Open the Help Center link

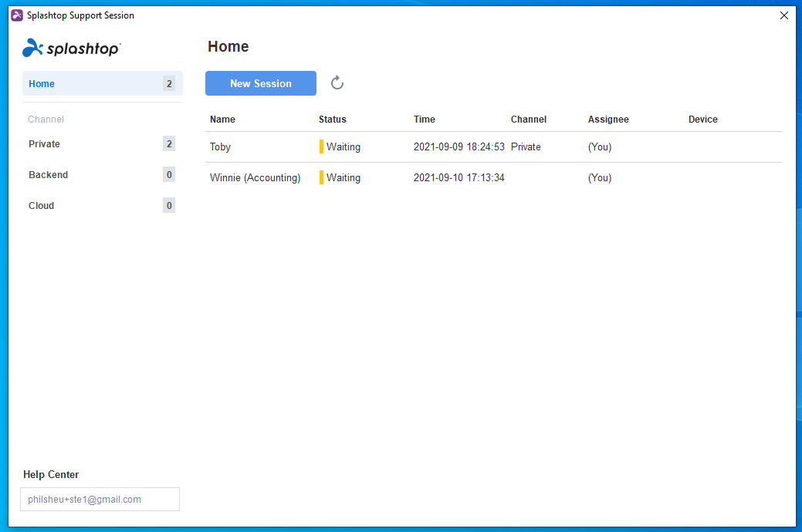[51, 474]
